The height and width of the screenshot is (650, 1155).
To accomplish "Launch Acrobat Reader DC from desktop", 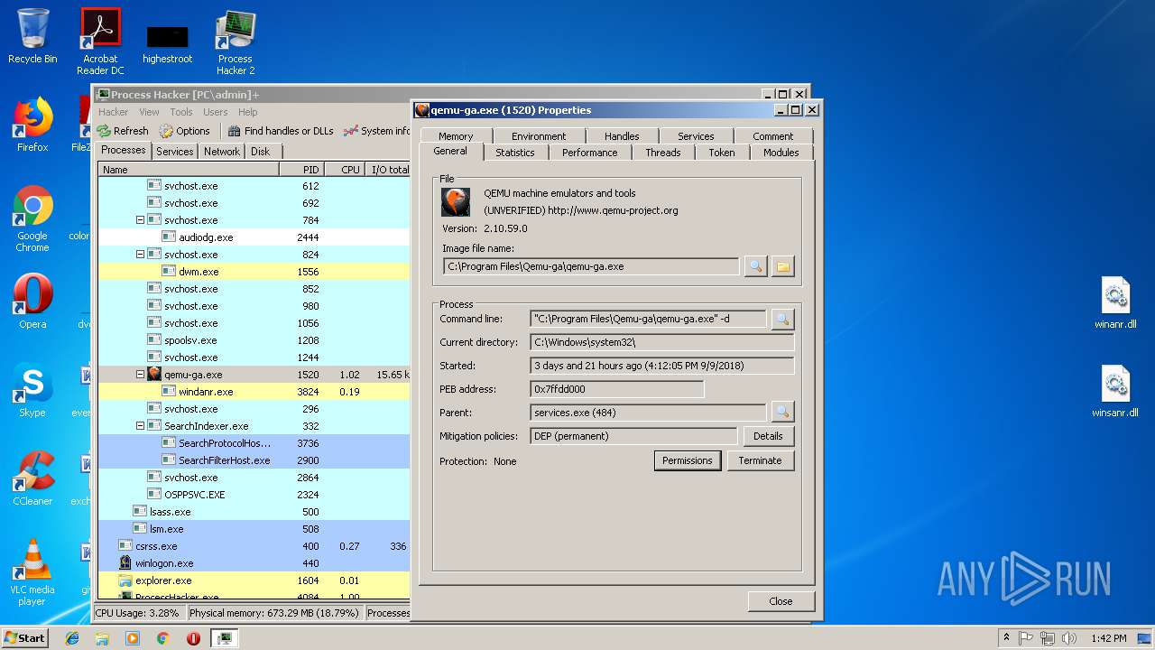I will pos(100,42).
